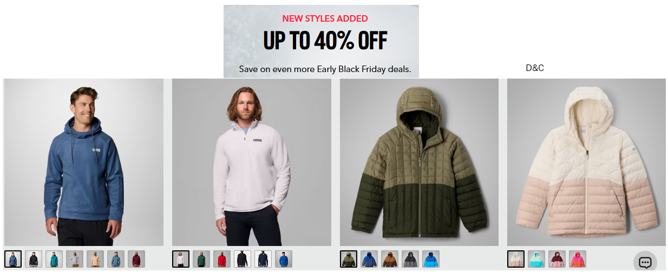Image resolution: width=668 pixels, height=272 pixels.
Task: Click the Up to 40% Off banner
Action: coord(321,41)
